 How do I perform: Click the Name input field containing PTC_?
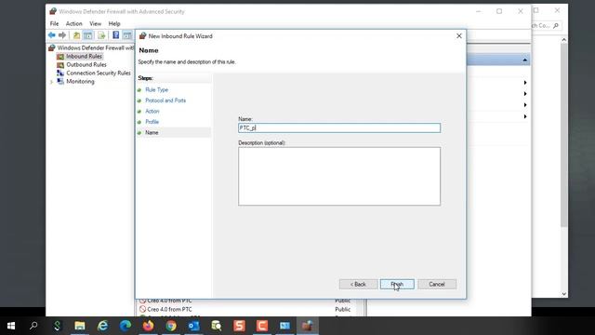(339, 128)
